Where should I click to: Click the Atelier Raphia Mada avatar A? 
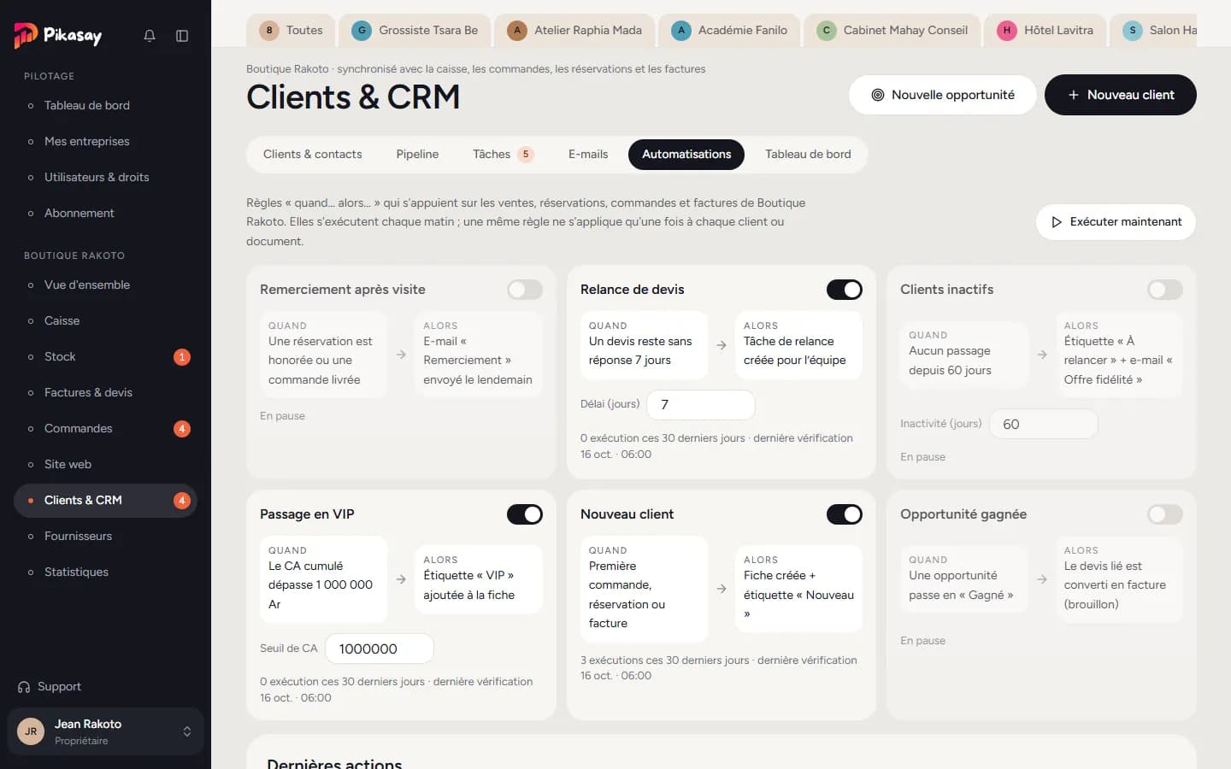(517, 31)
